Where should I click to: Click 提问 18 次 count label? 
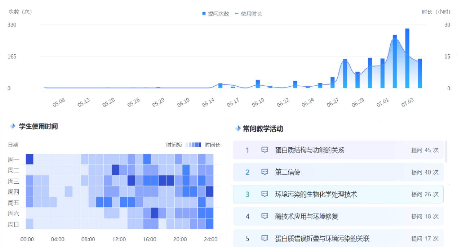click(x=425, y=216)
